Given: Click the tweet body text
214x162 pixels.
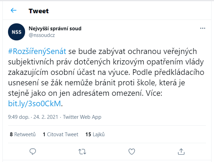Looking at the screenshot, I should [x=106, y=77].
